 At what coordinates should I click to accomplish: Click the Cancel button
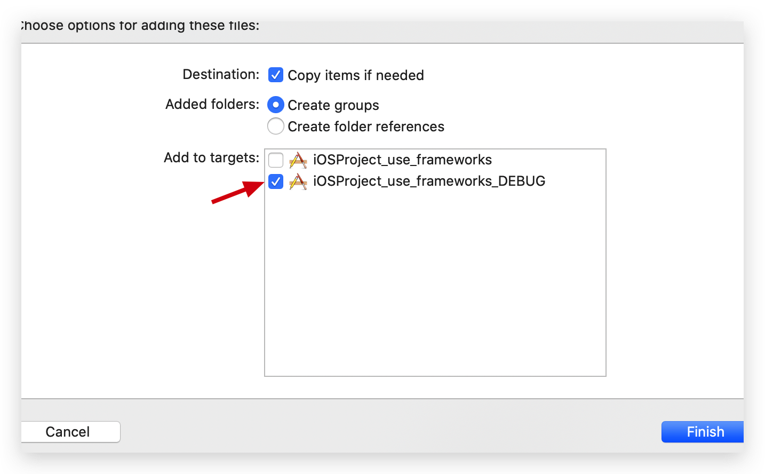(70, 432)
